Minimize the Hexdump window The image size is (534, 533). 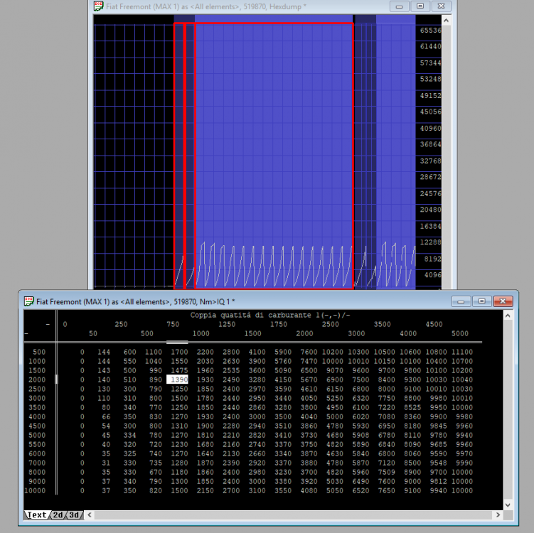pos(401,6)
